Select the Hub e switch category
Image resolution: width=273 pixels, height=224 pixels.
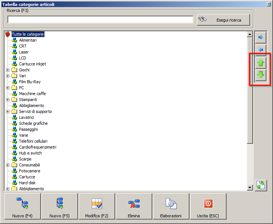30,153
